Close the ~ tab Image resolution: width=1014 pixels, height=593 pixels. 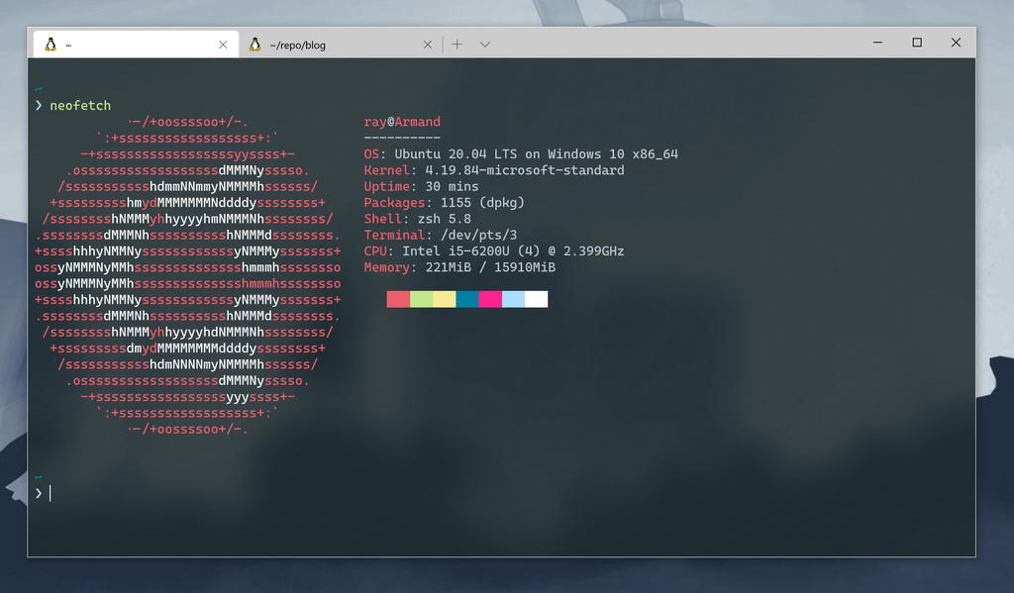click(x=223, y=45)
